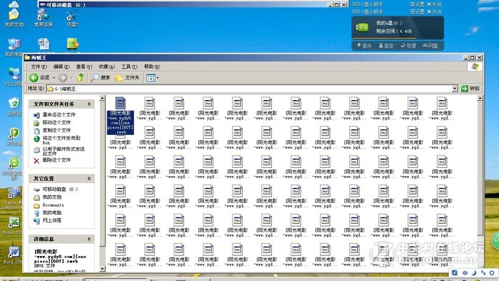Expand the address bar dropdown

(455, 89)
